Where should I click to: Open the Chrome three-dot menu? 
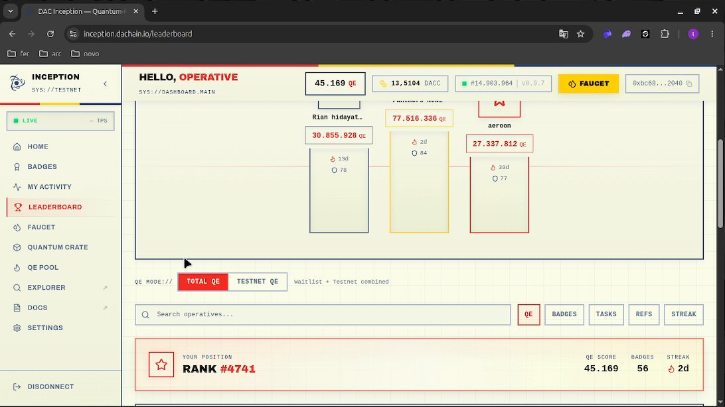[712, 34]
